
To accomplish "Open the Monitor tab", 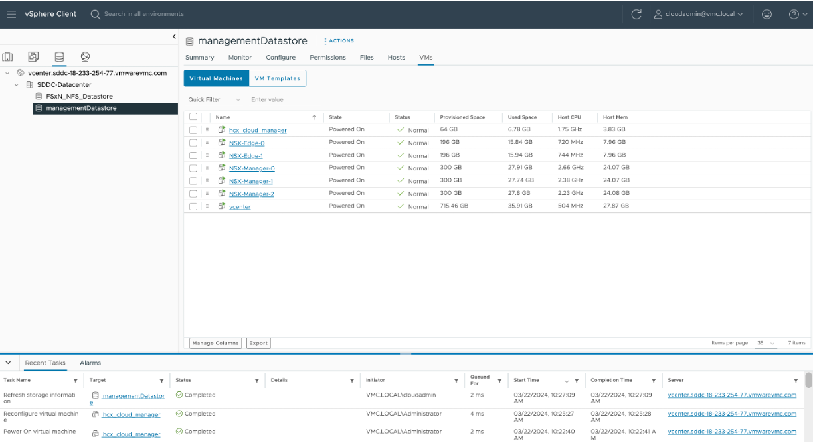I will (240, 58).
